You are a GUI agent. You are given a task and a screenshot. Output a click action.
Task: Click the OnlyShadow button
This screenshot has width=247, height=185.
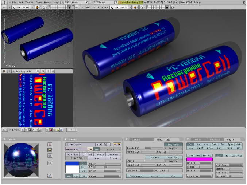136,176
